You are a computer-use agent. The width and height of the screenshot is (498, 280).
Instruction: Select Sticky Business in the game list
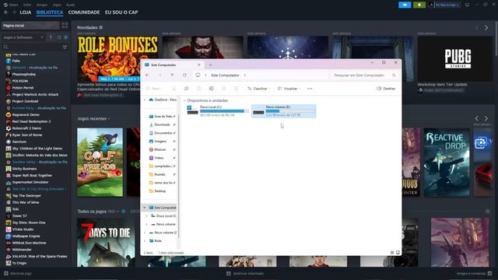24,169
